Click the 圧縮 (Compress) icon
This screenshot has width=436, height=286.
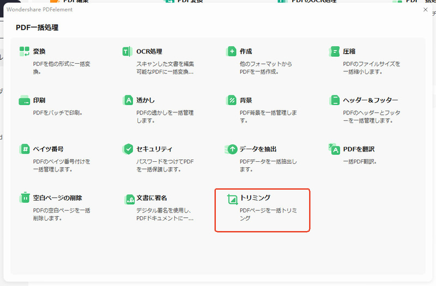pos(335,51)
